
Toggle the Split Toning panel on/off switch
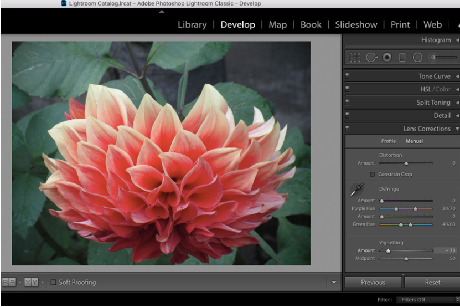tap(347, 102)
